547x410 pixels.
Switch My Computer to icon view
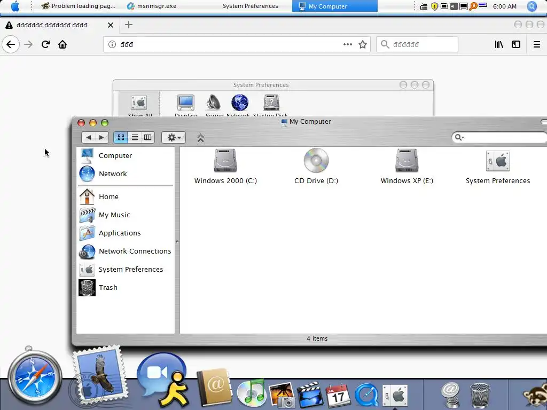click(x=121, y=137)
